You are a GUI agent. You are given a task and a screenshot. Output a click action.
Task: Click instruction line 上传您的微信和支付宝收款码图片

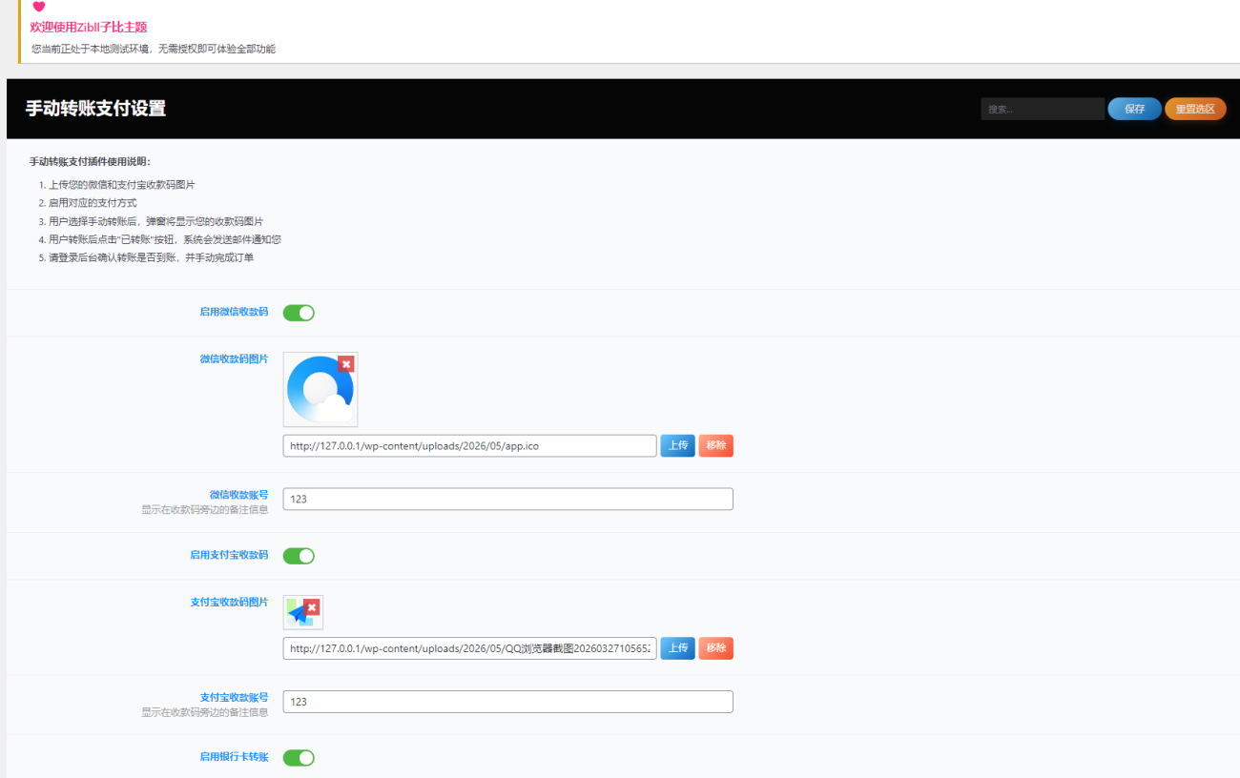coord(122,185)
